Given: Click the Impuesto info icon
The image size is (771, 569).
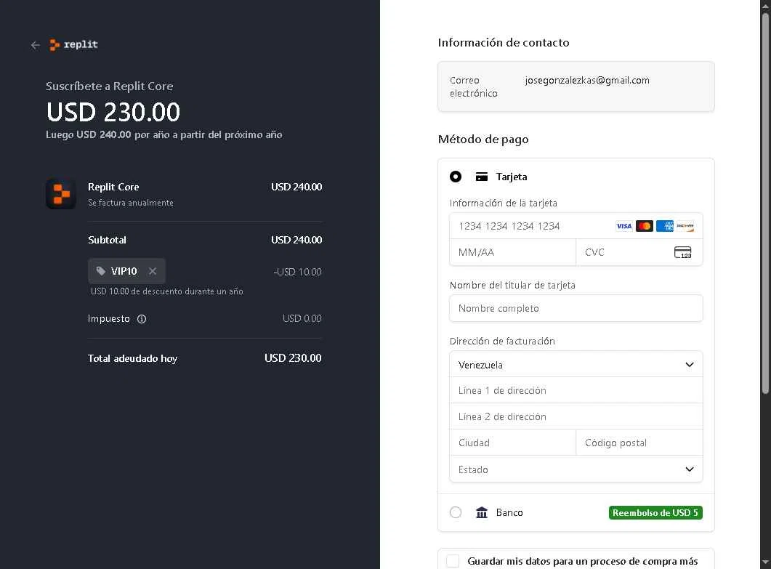Looking at the screenshot, I should 142,319.
